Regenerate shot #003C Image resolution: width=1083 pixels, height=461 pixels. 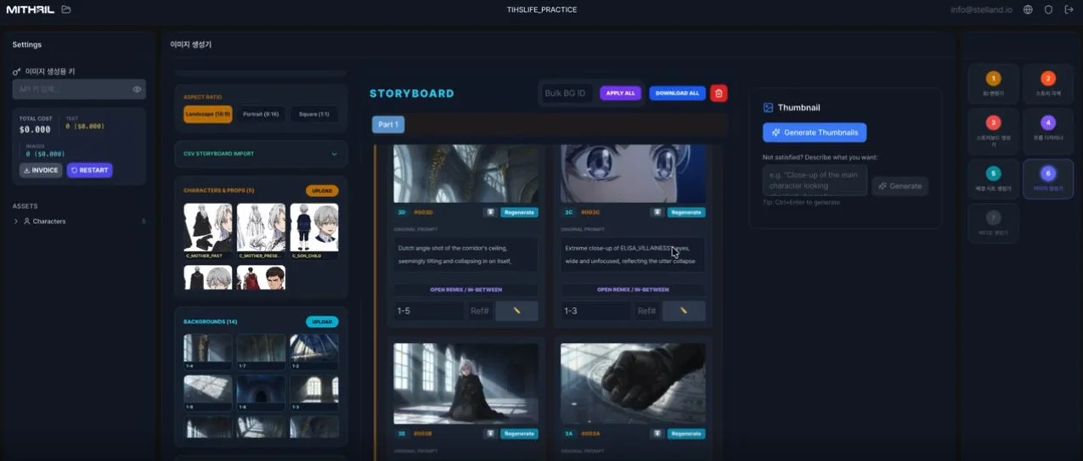[x=686, y=212]
